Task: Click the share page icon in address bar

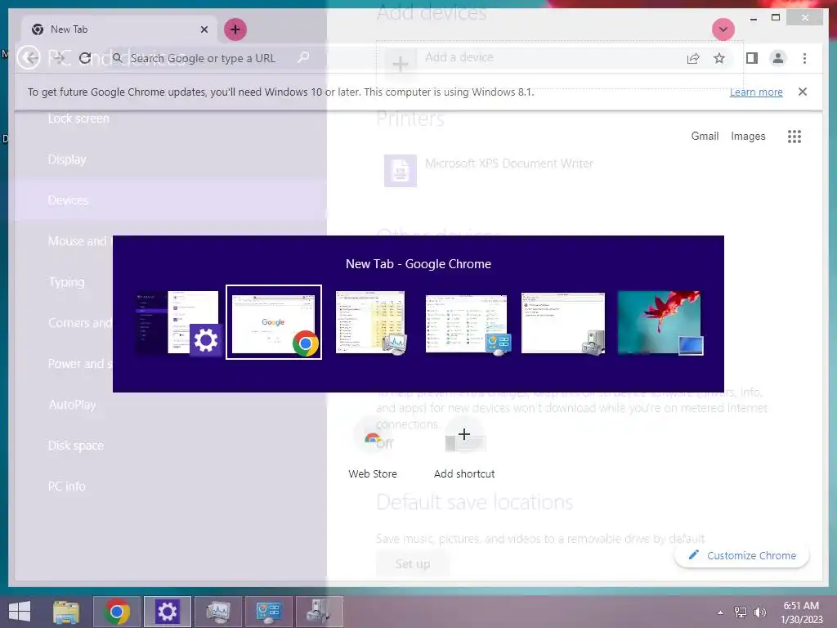Action: tap(693, 58)
